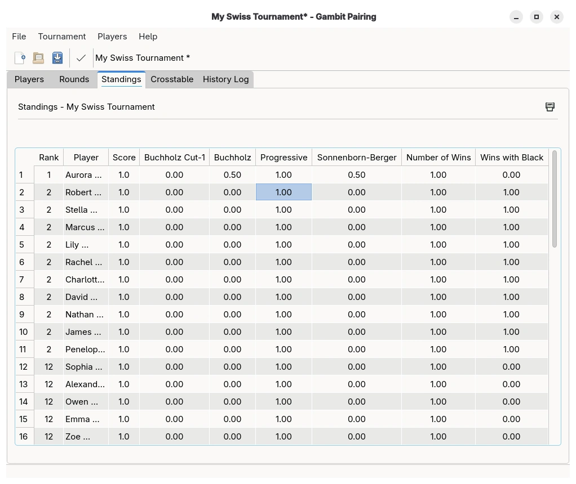Click the Score column header
Image resolution: width=576 pixels, height=484 pixels.
124,158
